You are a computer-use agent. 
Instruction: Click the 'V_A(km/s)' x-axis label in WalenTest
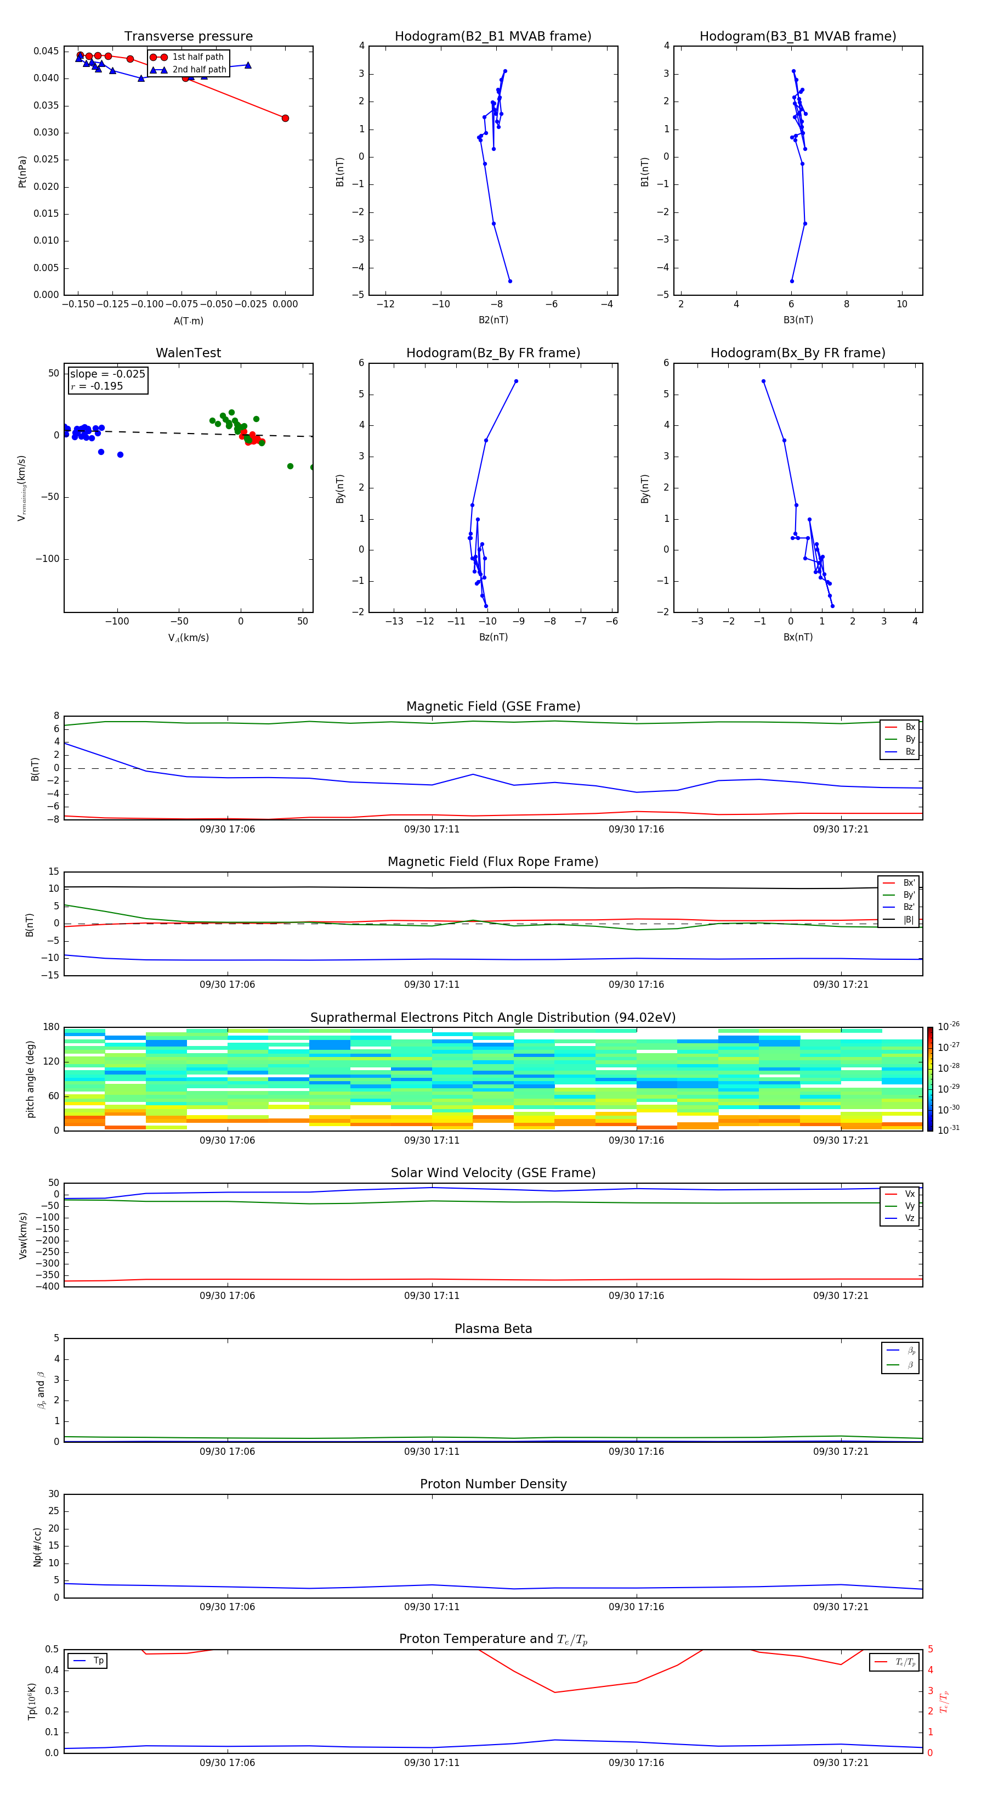pyautogui.click(x=188, y=638)
